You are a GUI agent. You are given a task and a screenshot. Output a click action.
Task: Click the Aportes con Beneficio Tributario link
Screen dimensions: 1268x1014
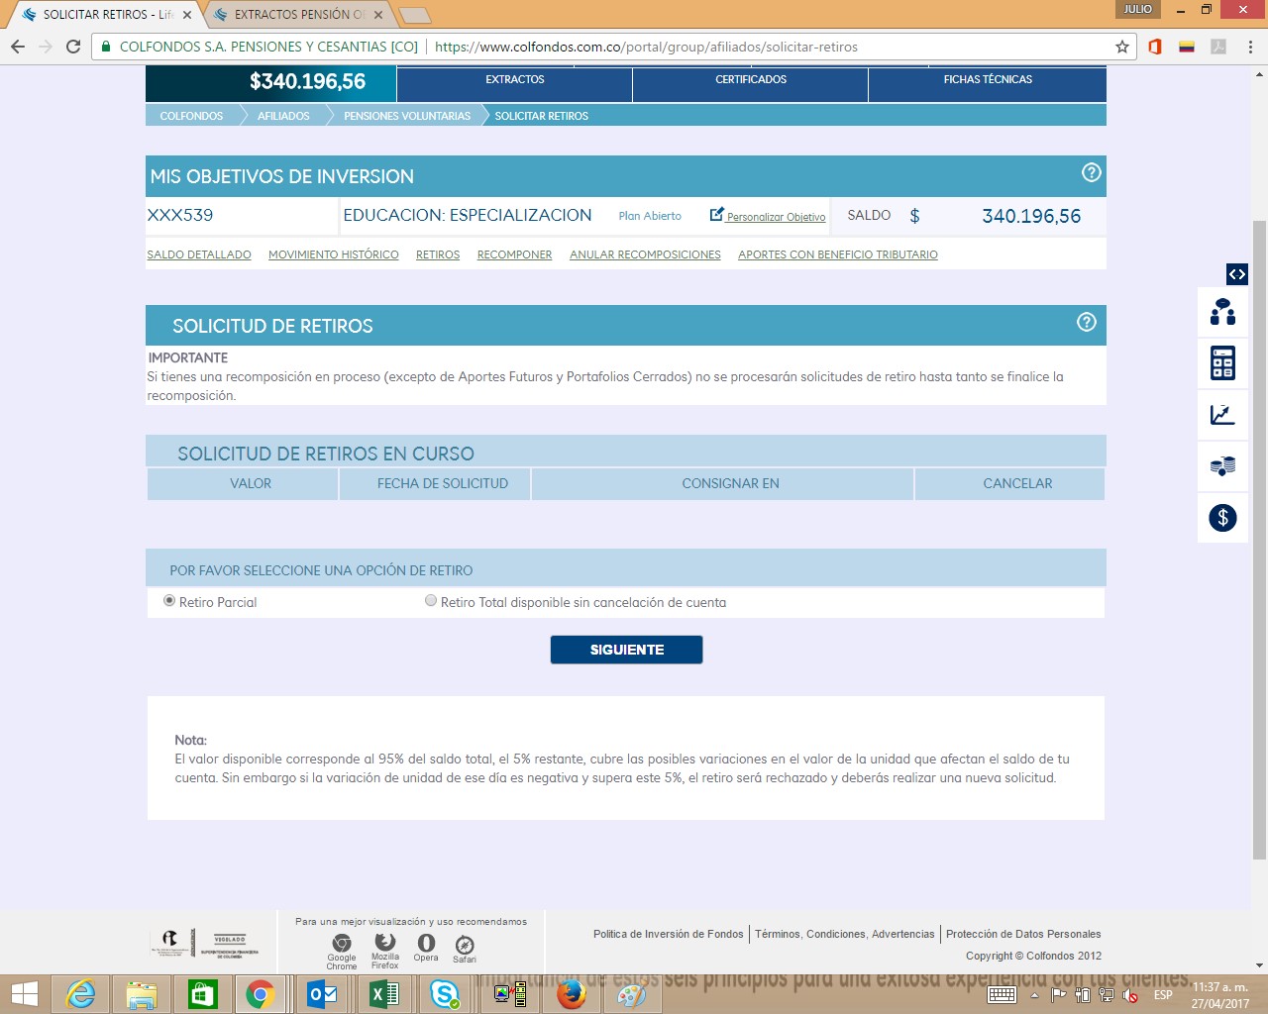[x=837, y=255]
